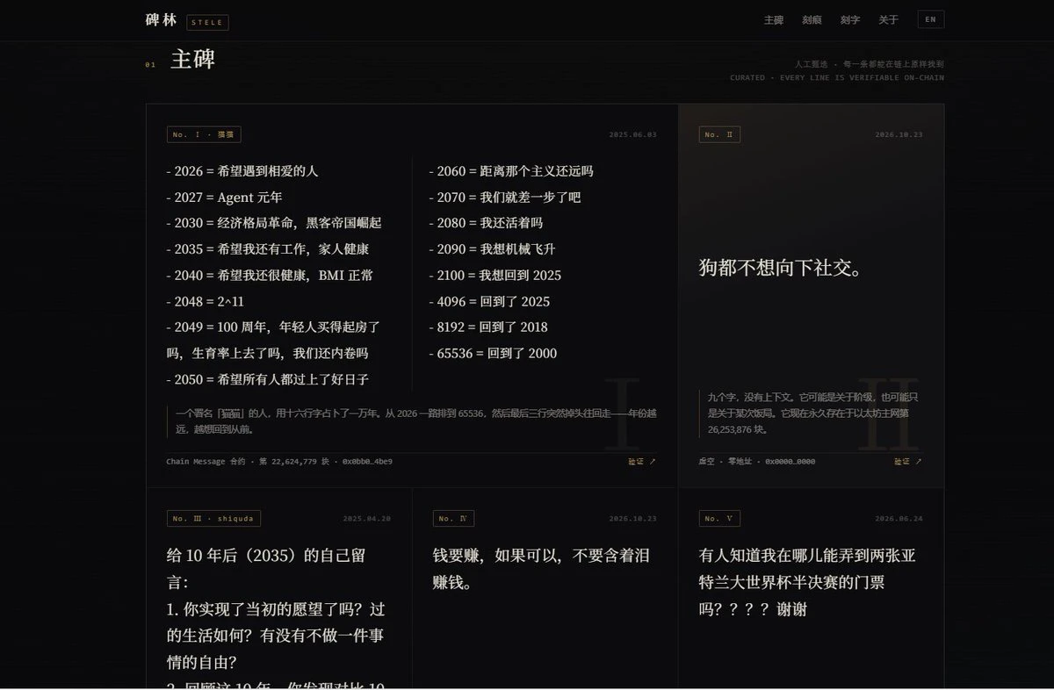The height and width of the screenshot is (690, 1054).
Task: Click the line '- 2050 = 希望所有人都过上了好日子'
Action: [267, 380]
